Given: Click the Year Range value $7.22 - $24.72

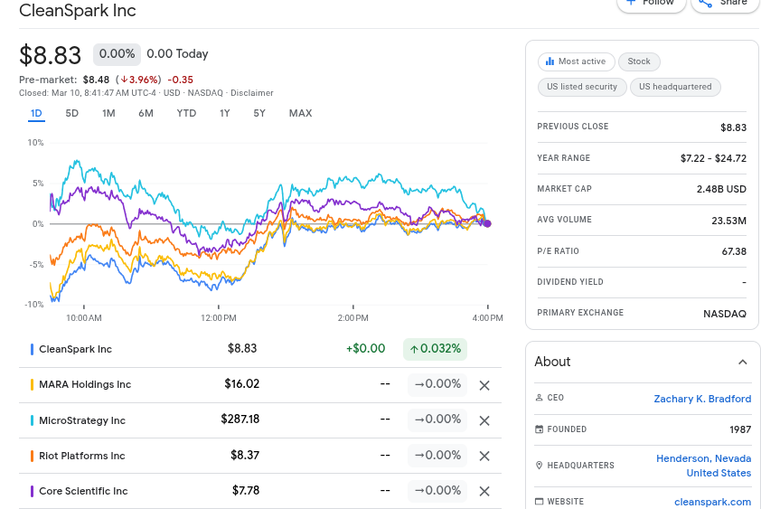Looking at the screenshot, I should click(x=713, y=158).
